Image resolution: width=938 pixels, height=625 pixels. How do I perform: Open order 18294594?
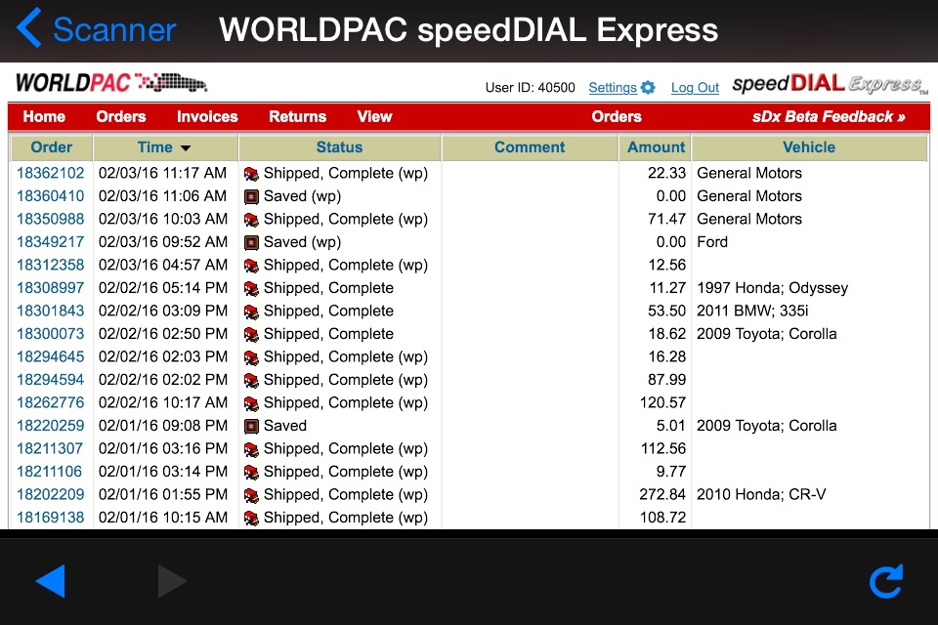pos(50,380)
